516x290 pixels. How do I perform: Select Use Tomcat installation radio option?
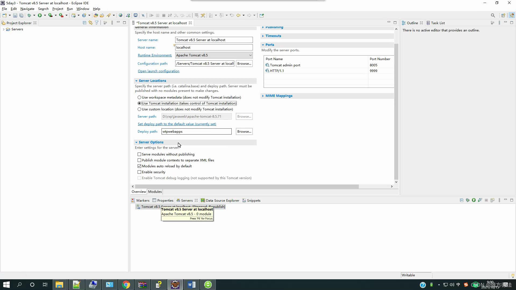click(139, 103)
